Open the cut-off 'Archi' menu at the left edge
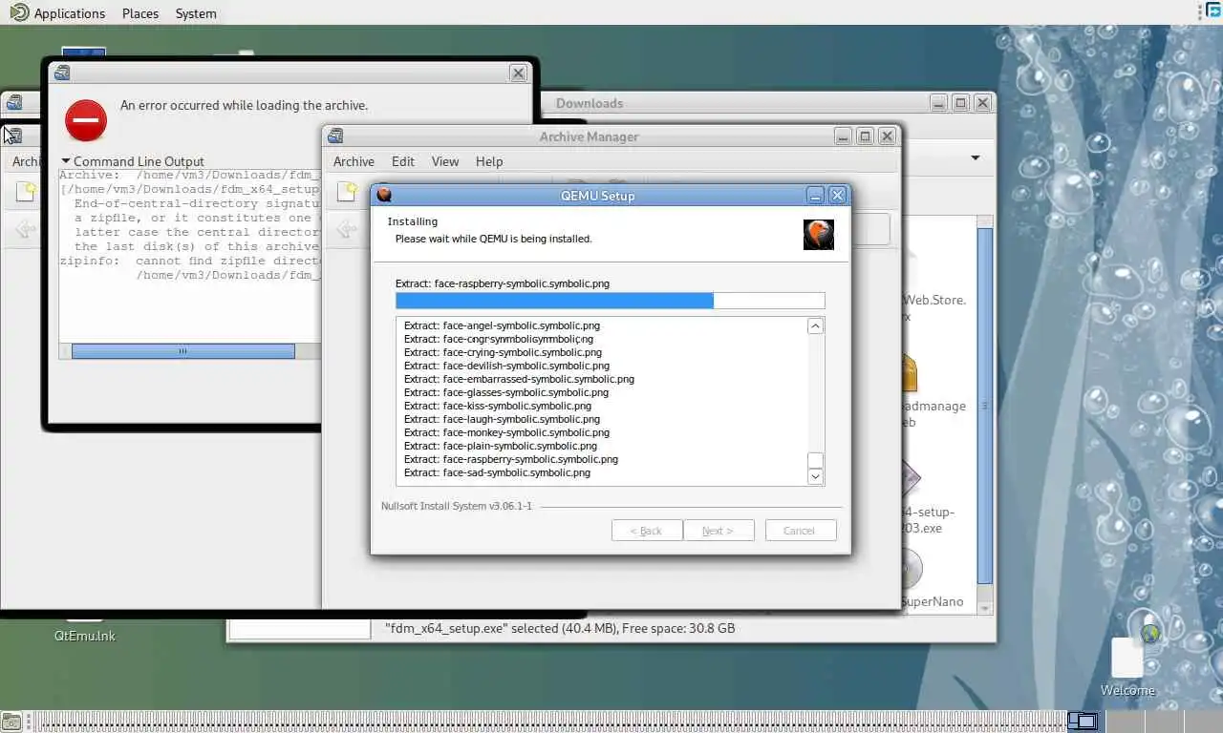Viewport: 1223px width, 733px height. pos(25,161)
